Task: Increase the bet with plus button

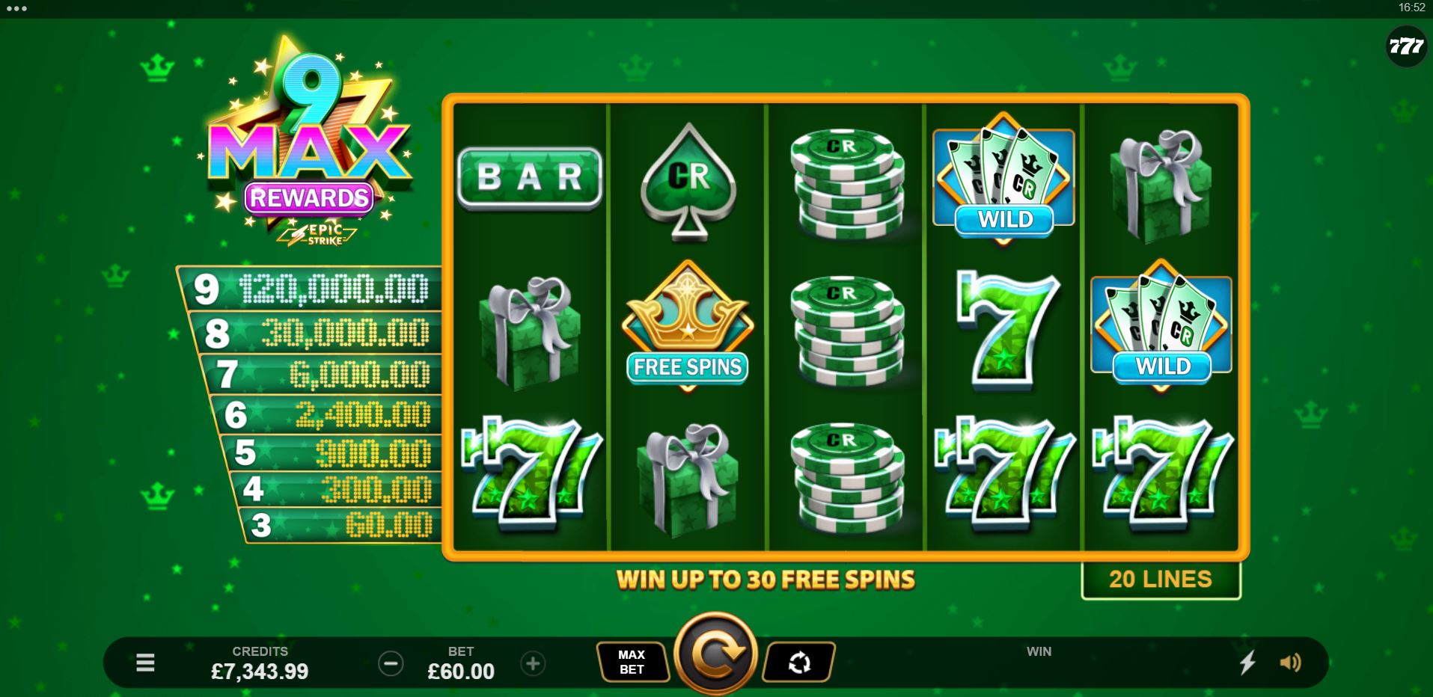Action: 533,663
